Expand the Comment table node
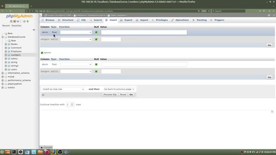The width and height of the screenshot is (276, 155). pyautogui.click(x=6, y=48)
